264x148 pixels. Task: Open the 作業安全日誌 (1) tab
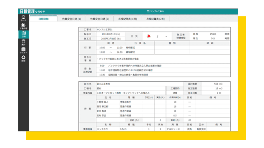[71, 19]
